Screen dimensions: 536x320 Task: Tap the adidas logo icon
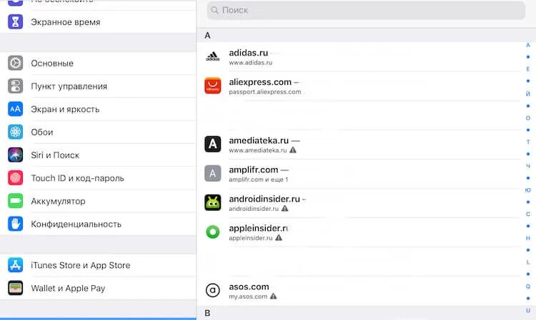pos(213,56)
